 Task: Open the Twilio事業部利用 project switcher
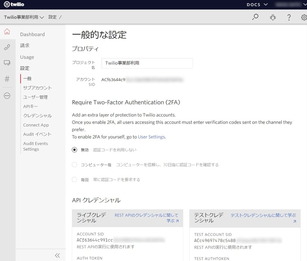tap(24, 17)
